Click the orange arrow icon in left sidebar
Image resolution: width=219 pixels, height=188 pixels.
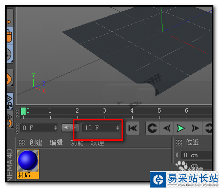click(9, 22)
